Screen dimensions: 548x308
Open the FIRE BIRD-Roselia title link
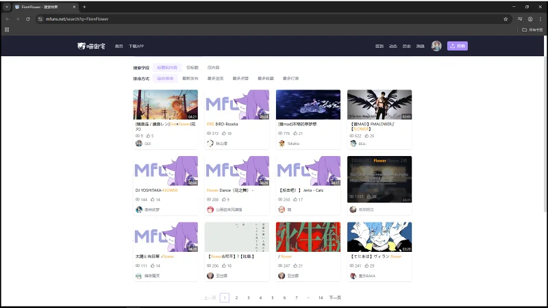click(x=222, y=124)
